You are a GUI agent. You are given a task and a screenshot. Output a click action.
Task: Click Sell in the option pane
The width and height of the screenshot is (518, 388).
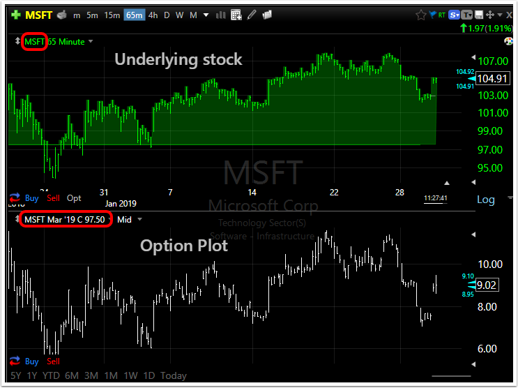tap(53, 361)
